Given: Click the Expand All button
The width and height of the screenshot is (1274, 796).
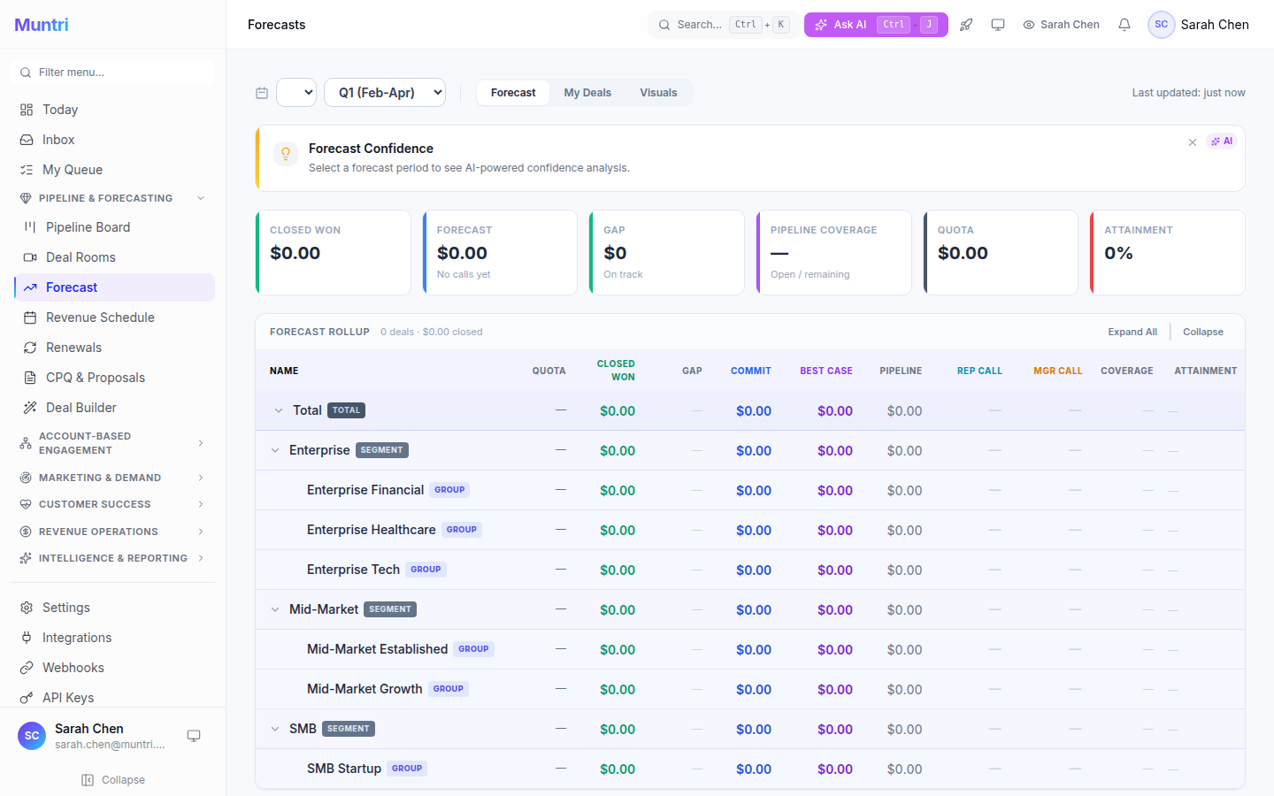Looking at the screenshot, I should (x=1132, y=332).
